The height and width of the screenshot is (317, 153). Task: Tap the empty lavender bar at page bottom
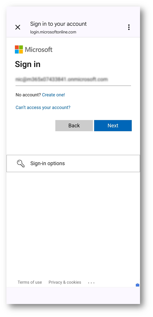73,296
